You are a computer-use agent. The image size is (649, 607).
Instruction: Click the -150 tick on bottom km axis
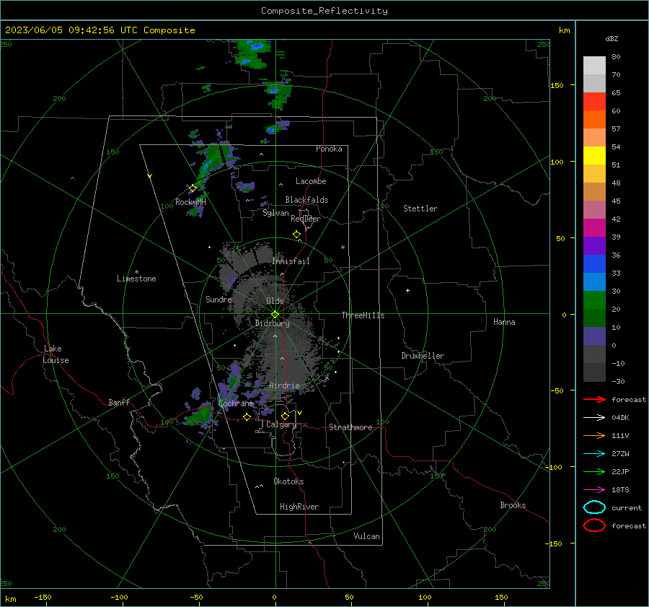tap(43, 597)
